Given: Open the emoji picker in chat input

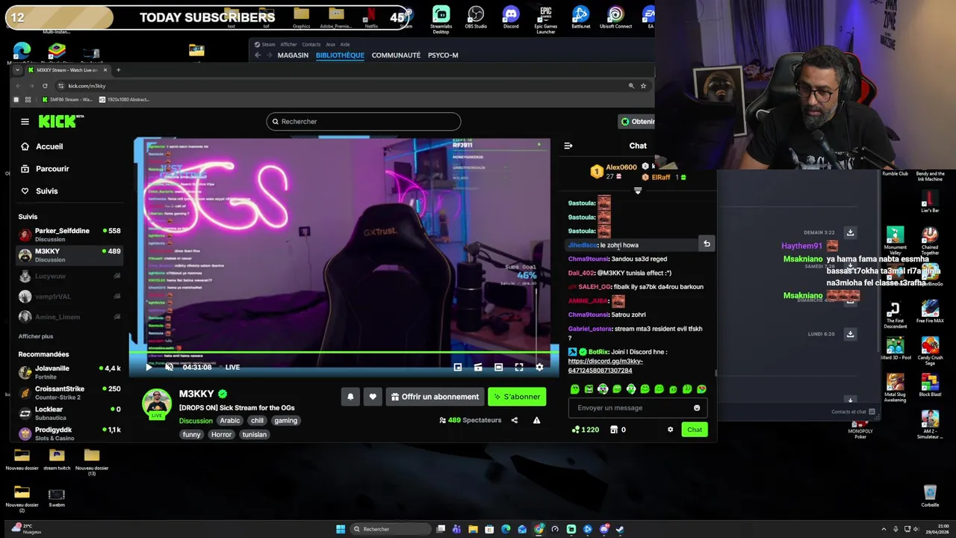Looking at the screenshot, I should click(x=697, y=408).
